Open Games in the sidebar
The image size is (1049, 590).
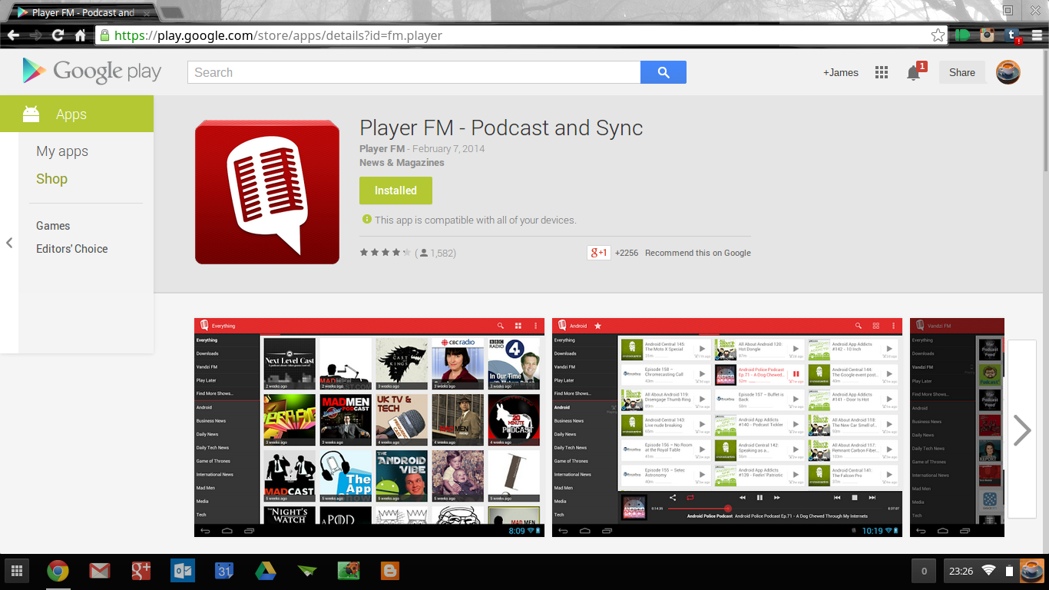pos(53,226)
